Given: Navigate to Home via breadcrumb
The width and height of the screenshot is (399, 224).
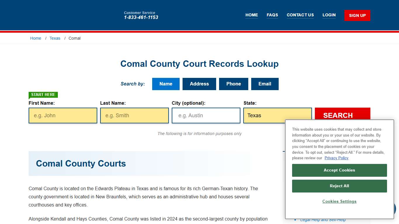Looking at the screenshot, I should click(36, 38).
